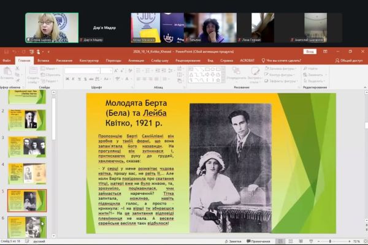Select slide 2 thumbnail
The height and width of the screenshot is (245, 368).
(27, 120)
